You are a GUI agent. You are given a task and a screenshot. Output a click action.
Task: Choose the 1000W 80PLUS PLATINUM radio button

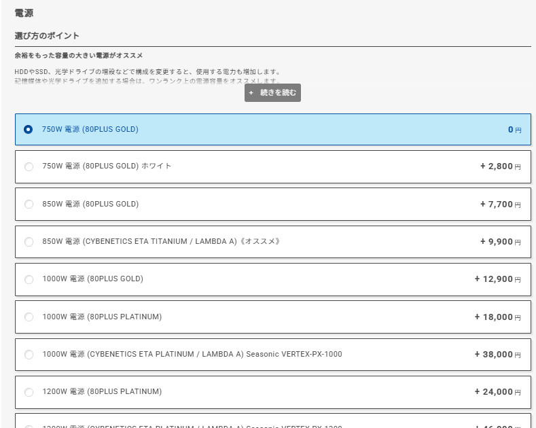click(29, 317)
